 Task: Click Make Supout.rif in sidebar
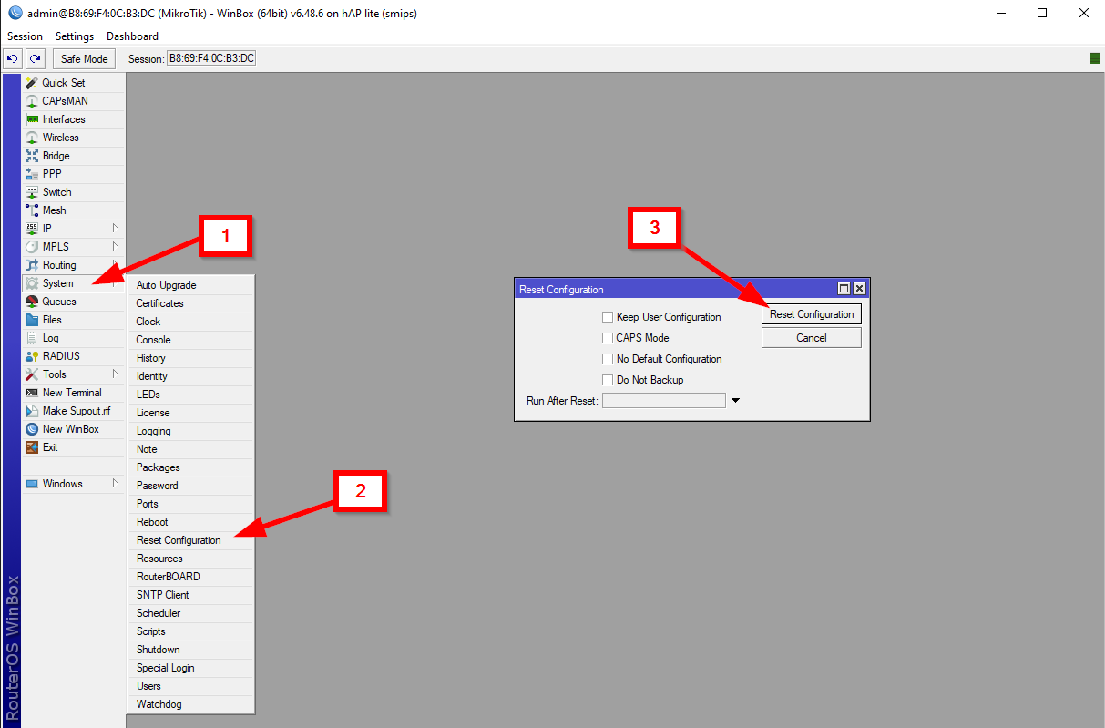pos(73,411)
